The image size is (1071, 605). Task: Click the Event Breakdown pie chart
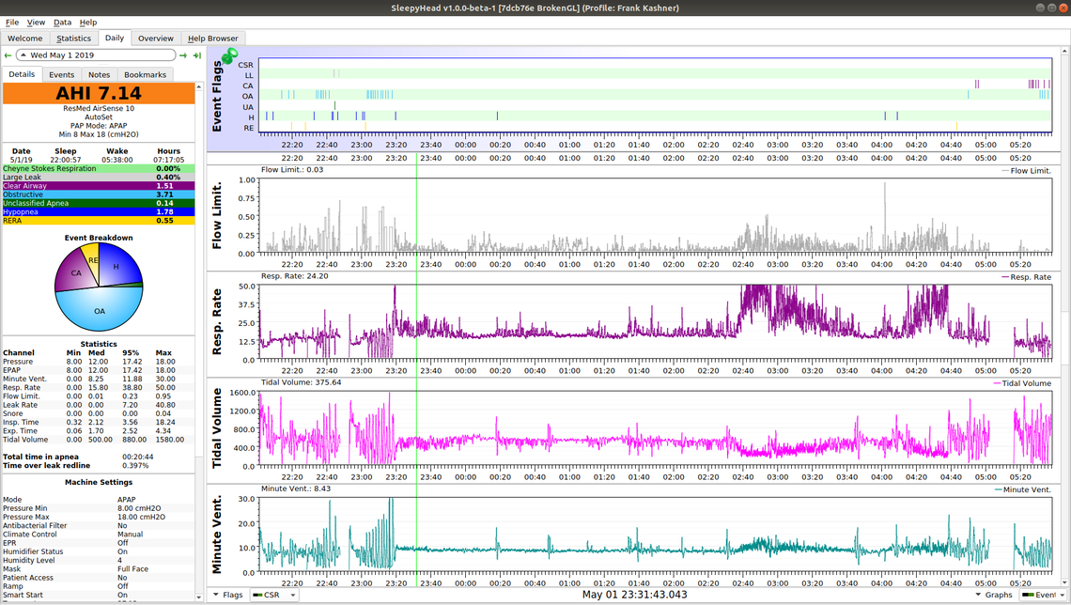(98, 286)
